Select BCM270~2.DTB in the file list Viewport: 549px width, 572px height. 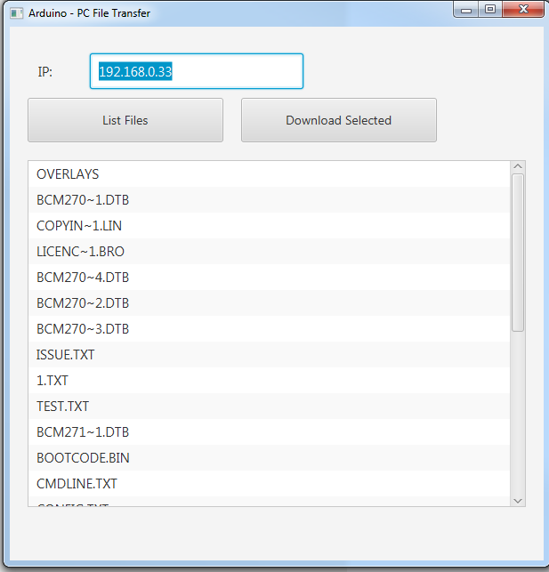(x=269, y=303)
